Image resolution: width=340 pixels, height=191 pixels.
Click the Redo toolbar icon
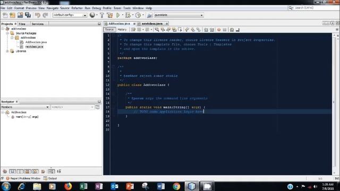pyautogui.click(x=45, y=15)
